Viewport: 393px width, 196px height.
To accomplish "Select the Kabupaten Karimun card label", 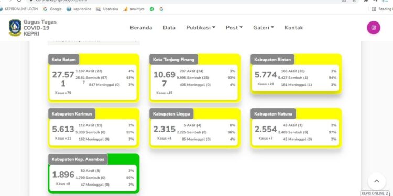I will coord(72,114).
